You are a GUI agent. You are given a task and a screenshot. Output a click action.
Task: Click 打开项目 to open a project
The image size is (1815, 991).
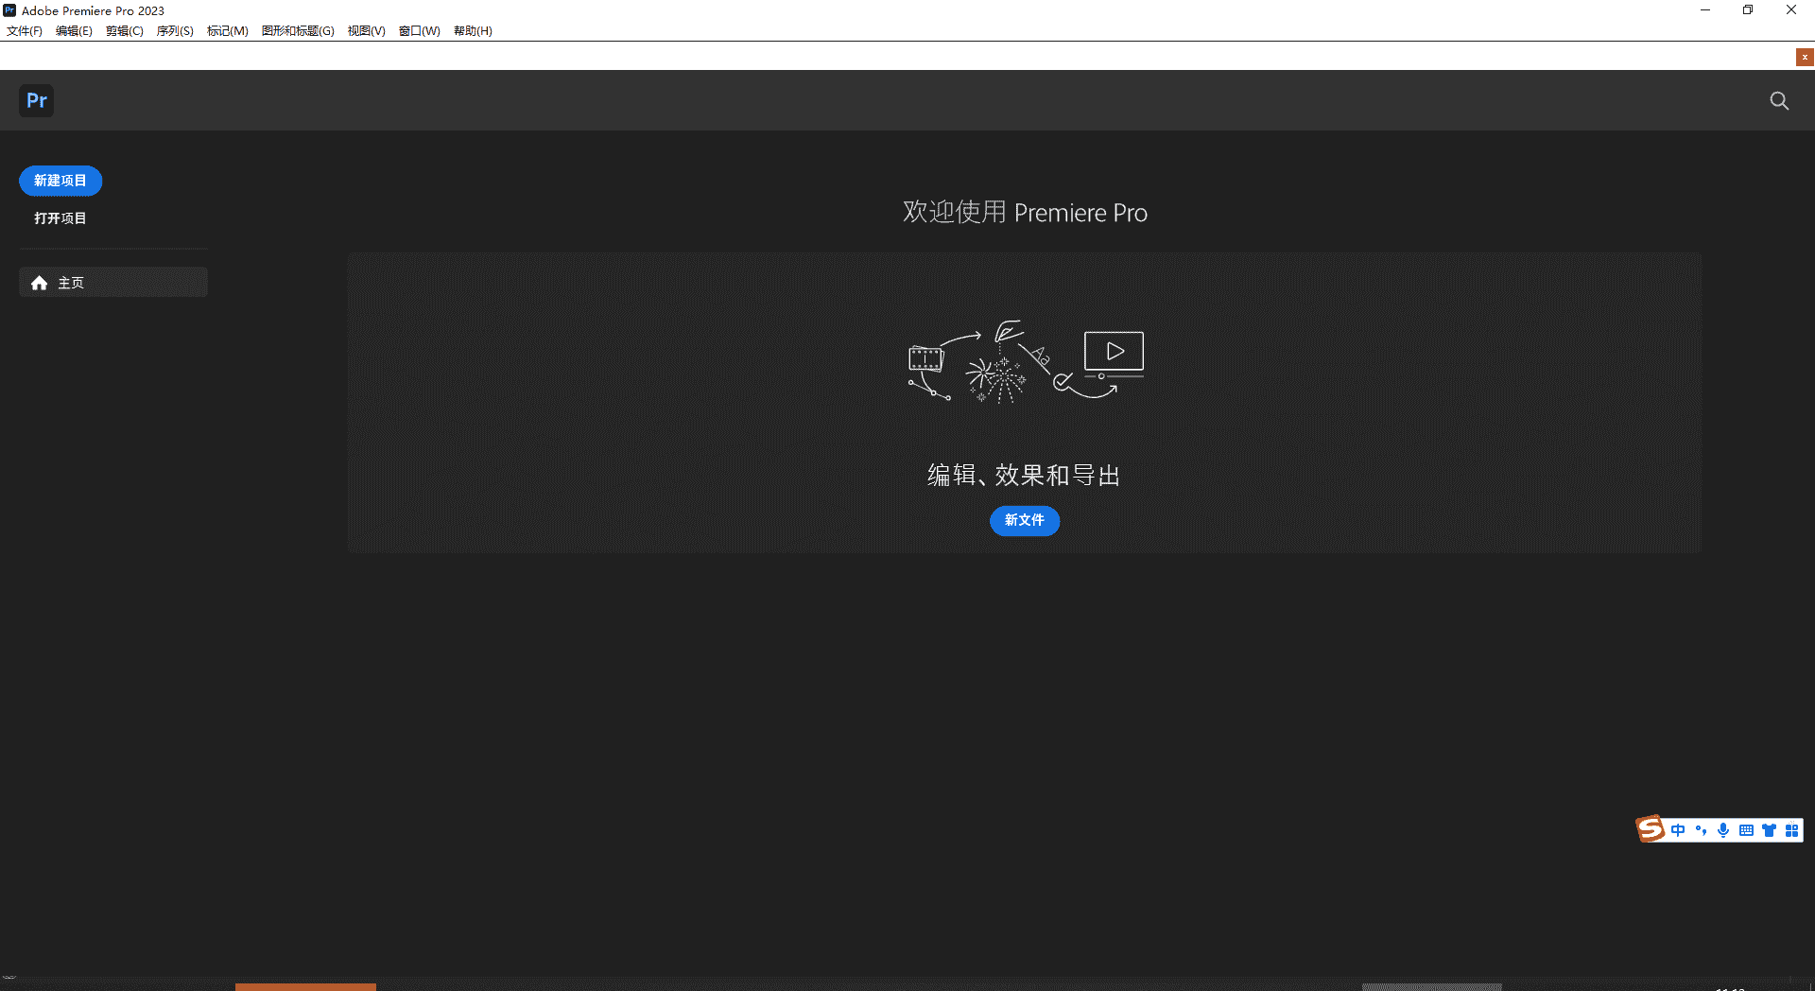(60, 218)
